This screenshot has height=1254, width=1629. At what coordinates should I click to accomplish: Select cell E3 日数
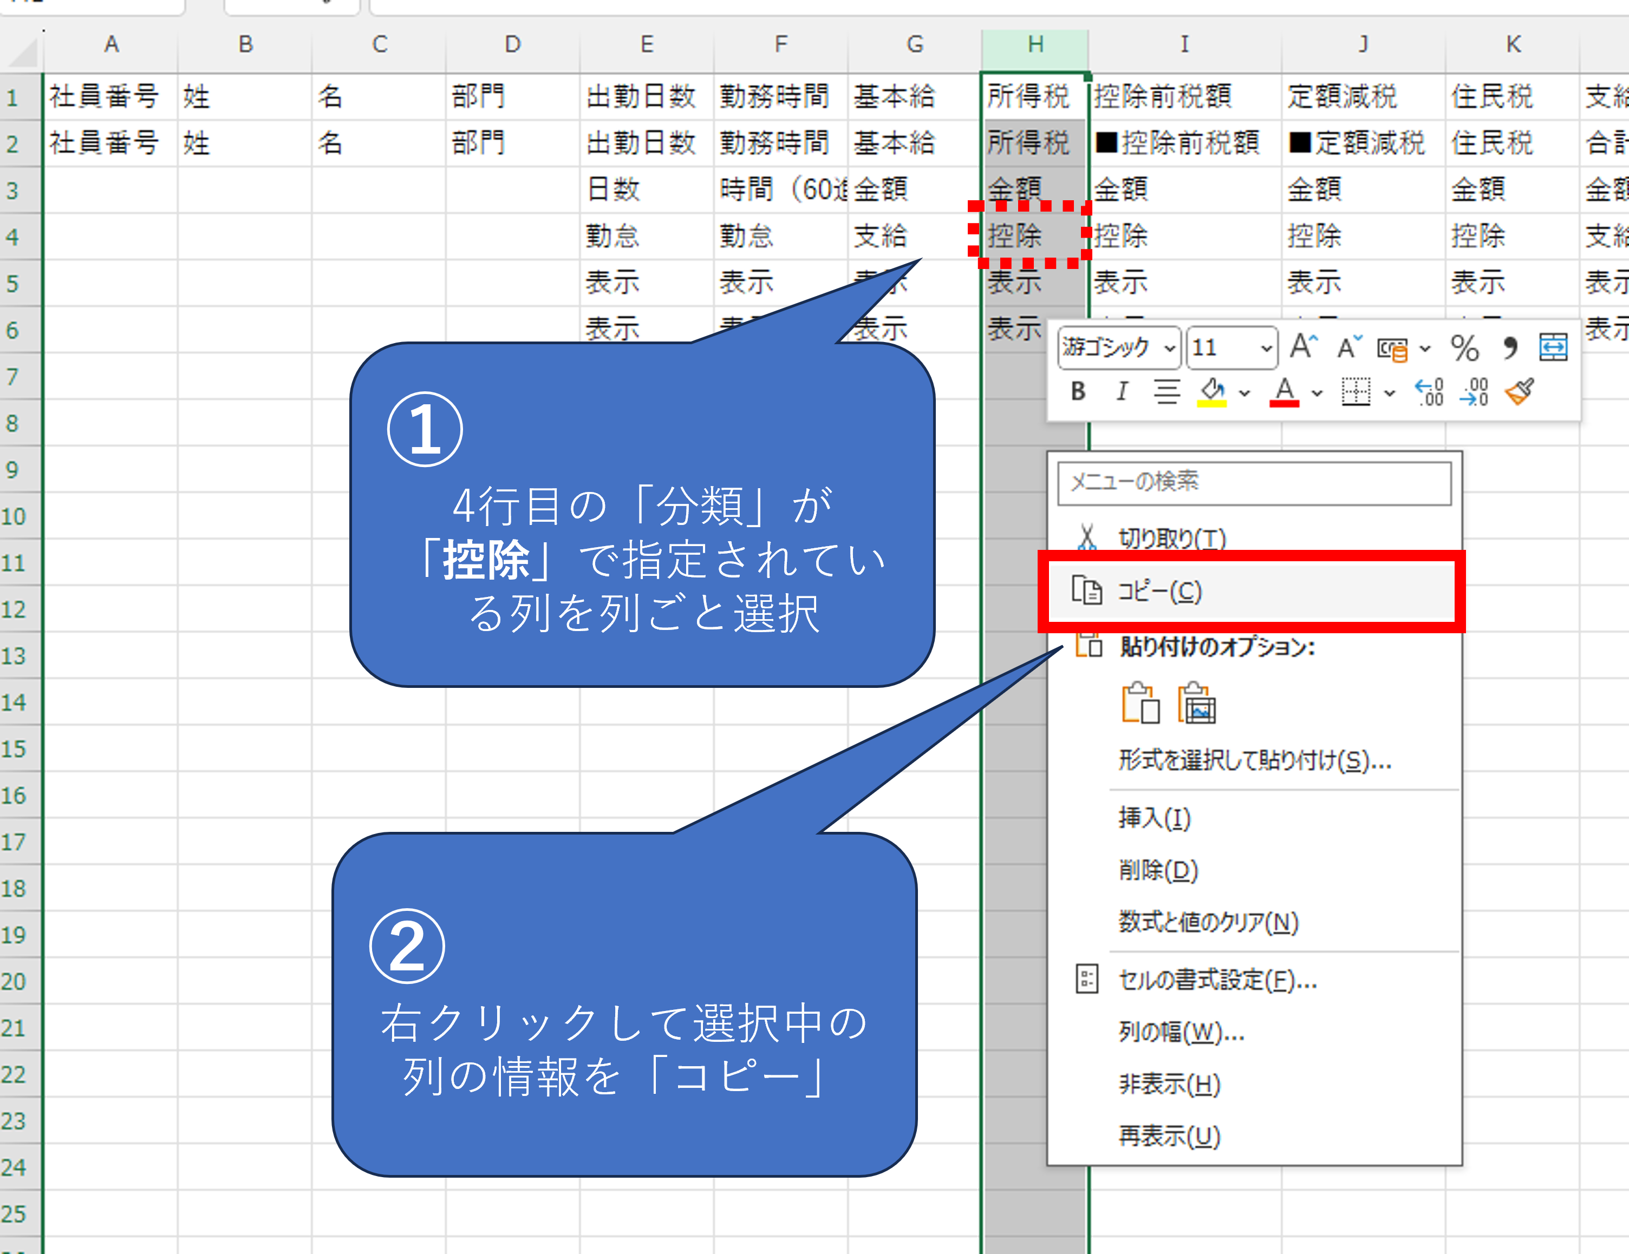[x=647, y=189]
